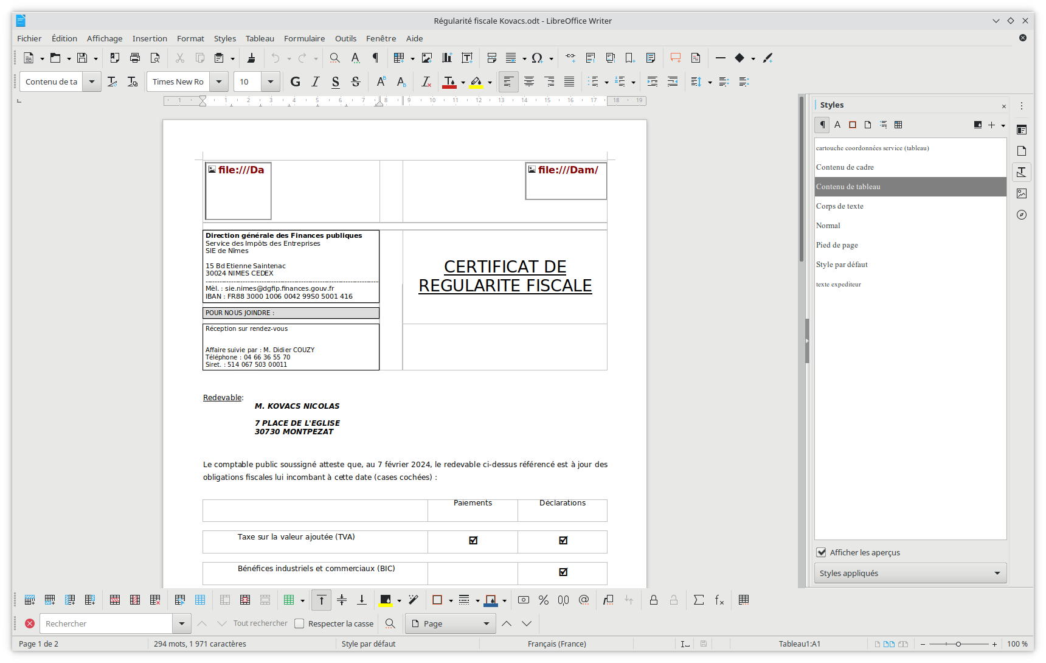Select Corps de texte paragraph style

(840, 206)
